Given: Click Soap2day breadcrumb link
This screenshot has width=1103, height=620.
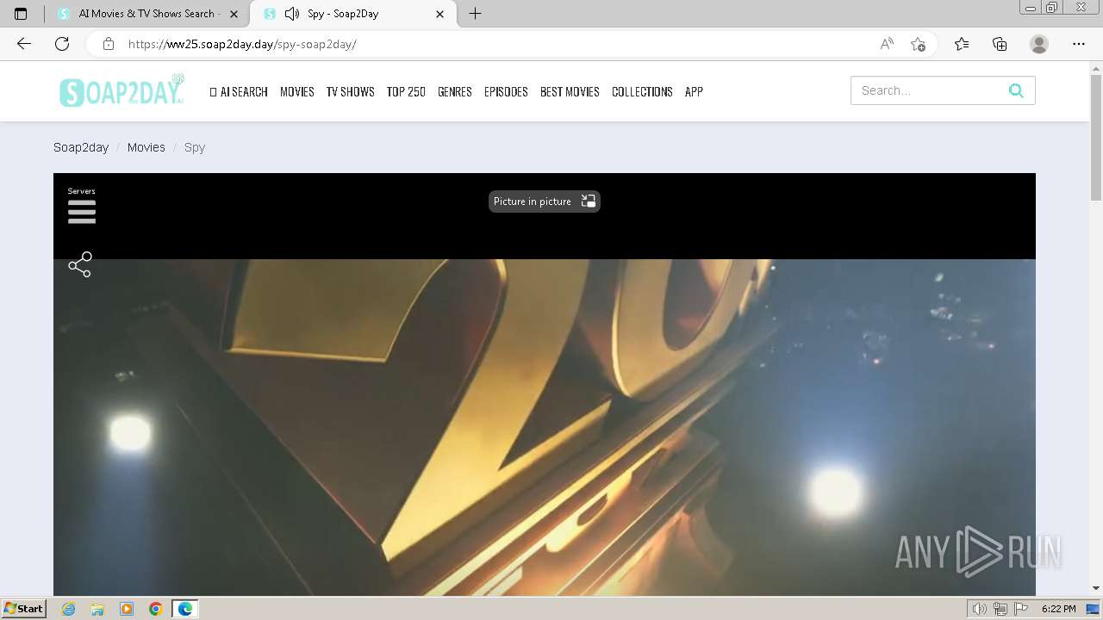Looking at the screenshot, I should click(x=81, y=147).
